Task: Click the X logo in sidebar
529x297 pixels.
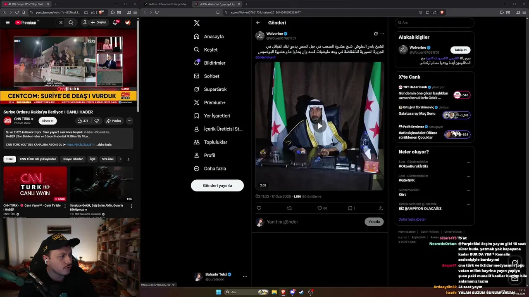Action: tap(197, 23)
